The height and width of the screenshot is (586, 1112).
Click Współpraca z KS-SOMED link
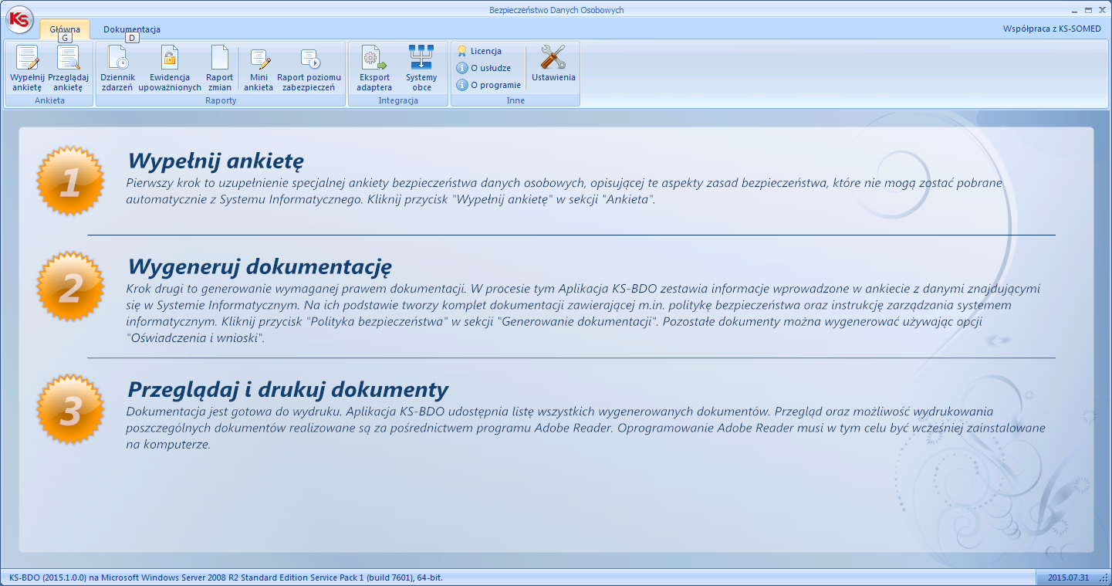pos(1052,29)
